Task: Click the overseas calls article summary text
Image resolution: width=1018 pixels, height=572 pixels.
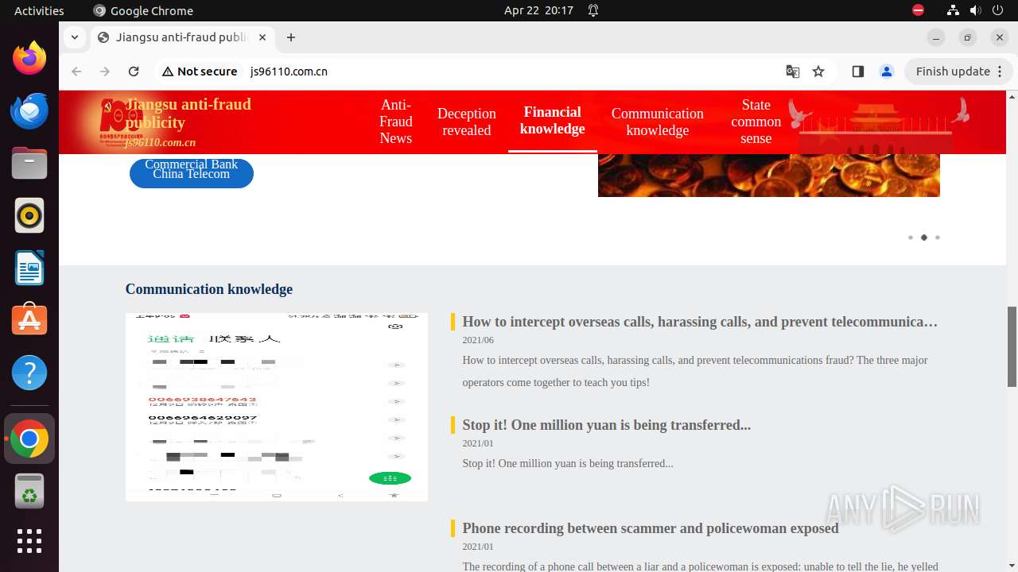Action: point(695,371)
